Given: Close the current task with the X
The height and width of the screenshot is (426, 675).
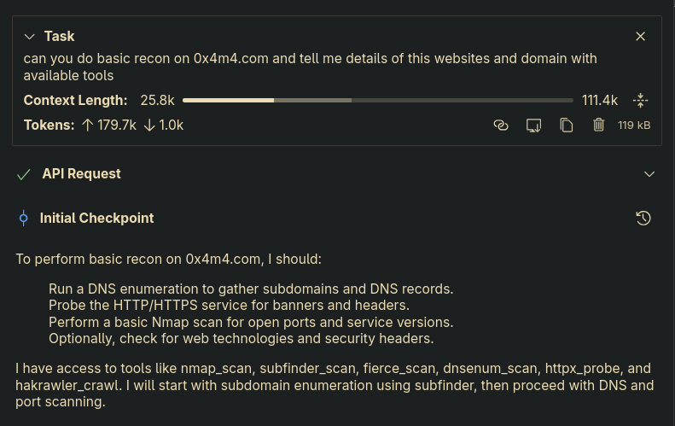Looking at the screenshot, I should [640, 37].
